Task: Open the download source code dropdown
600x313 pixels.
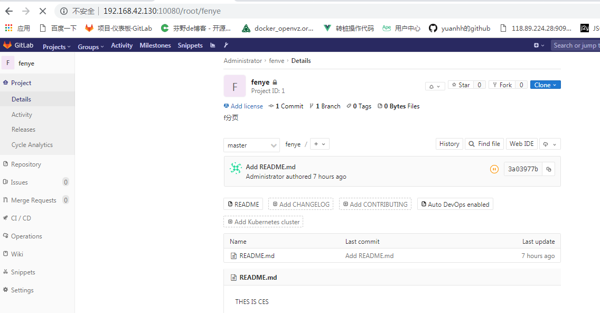Action: (550, 144)
